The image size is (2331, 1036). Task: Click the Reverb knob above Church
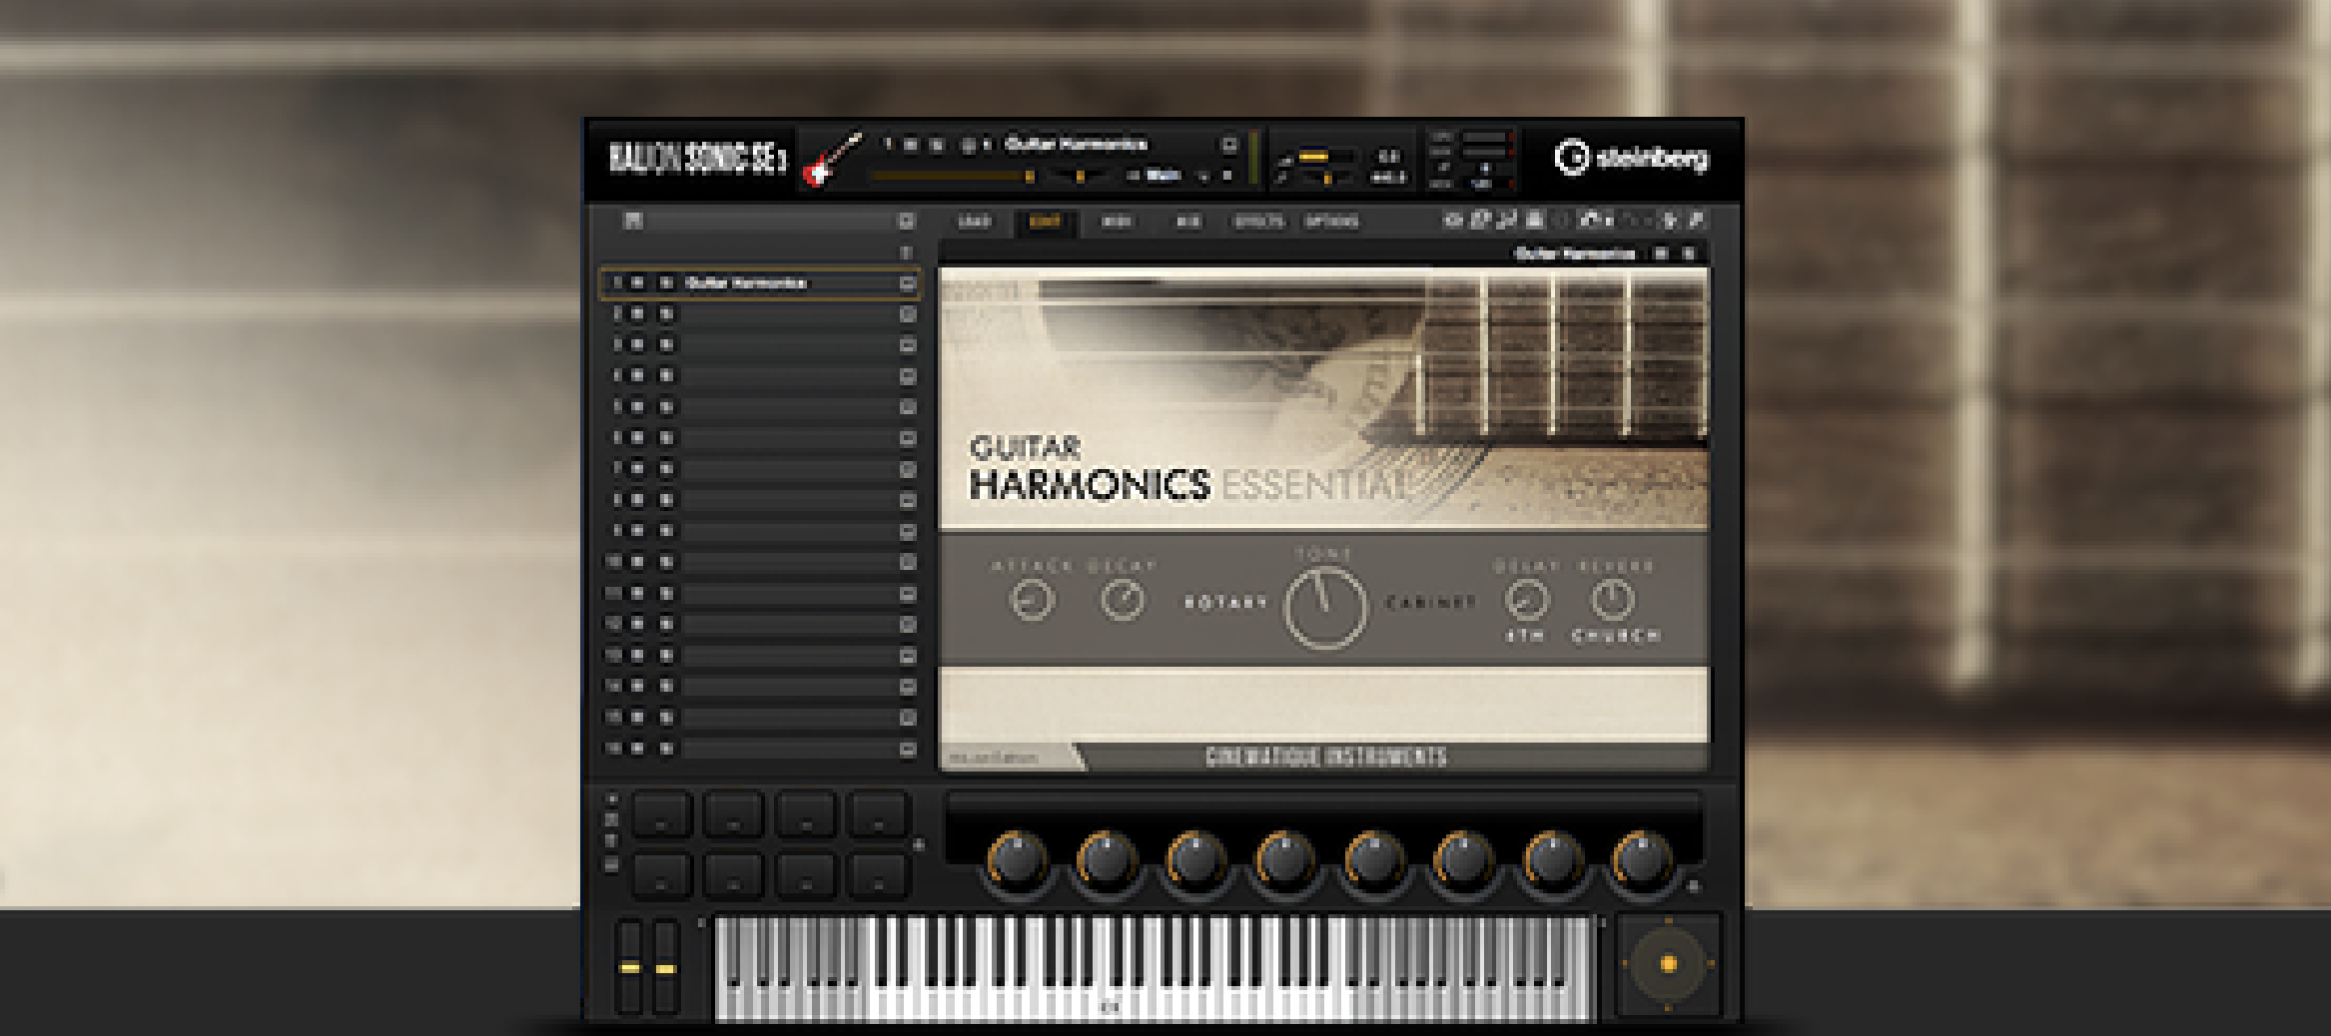[1612, 600]
